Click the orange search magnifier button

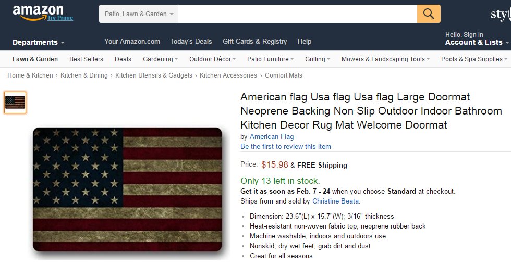[429, 14]
